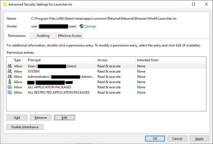Click the single user entry icon
This screenshot has width=213, height=144.
pos(10,82)
